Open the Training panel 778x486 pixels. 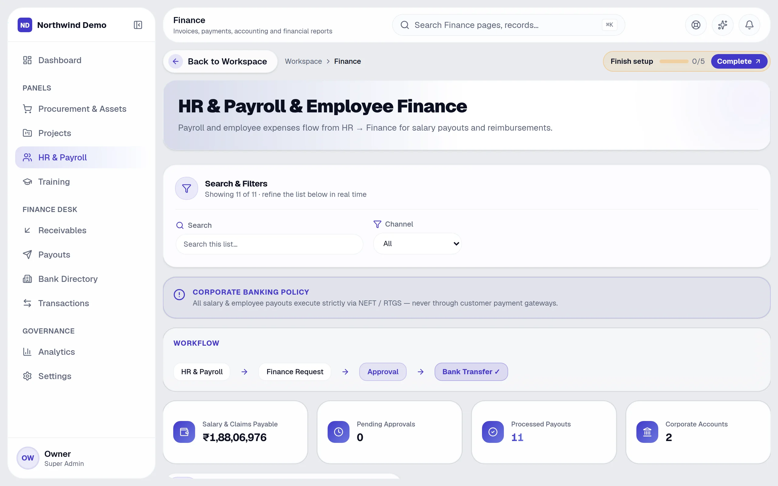[81, 182]
